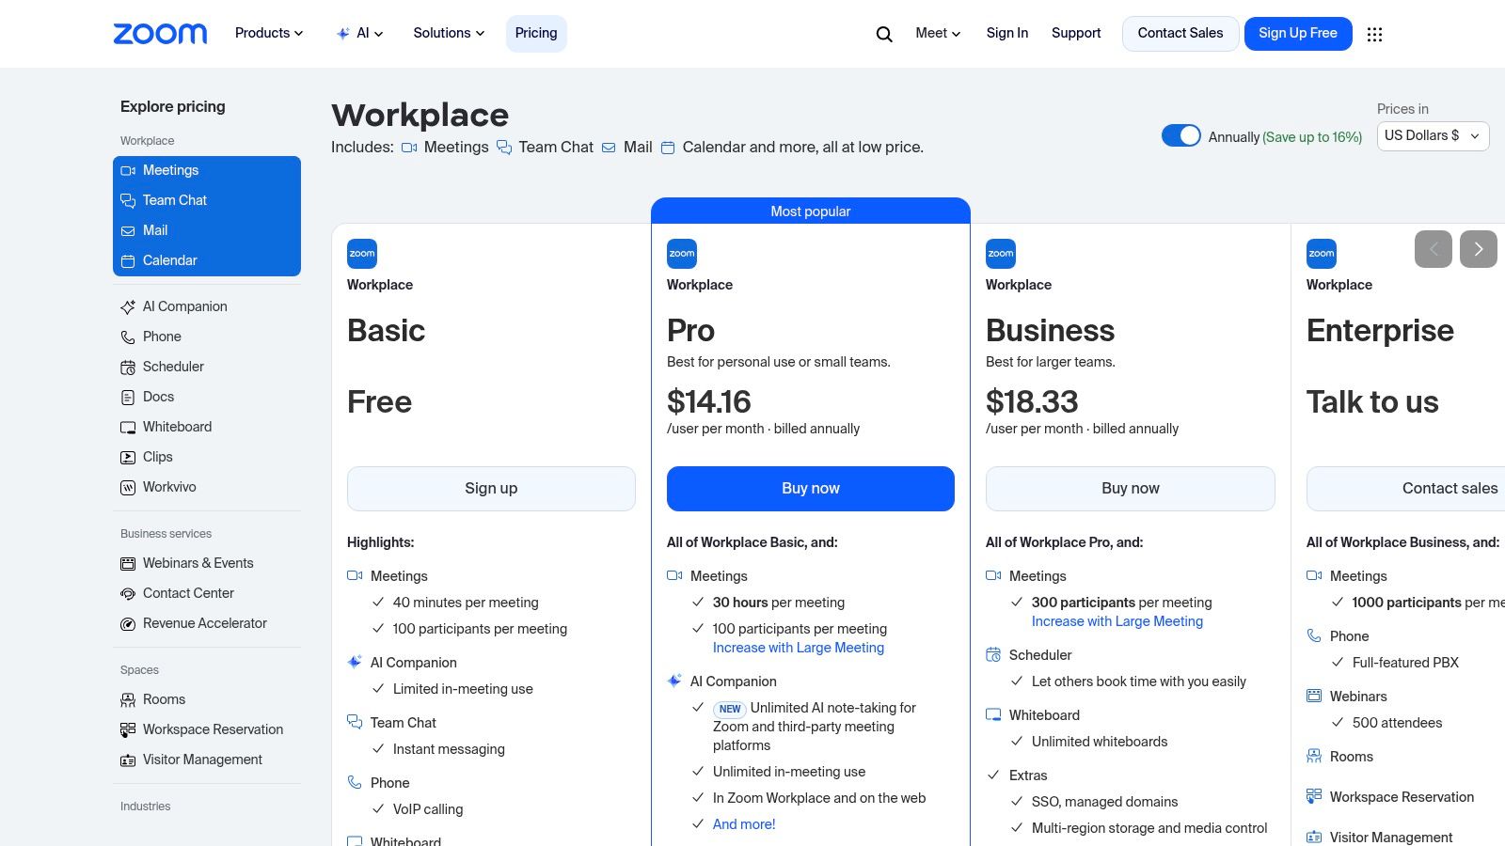Click the Explore pricing heading

point(173,106)
